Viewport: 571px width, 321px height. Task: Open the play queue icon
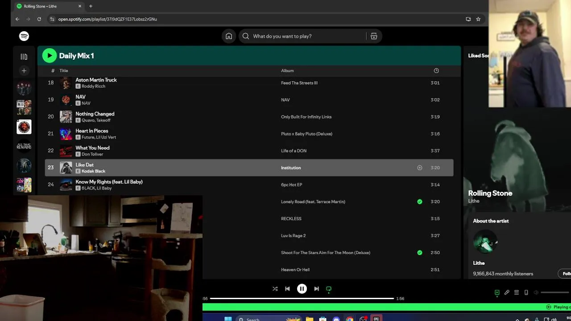(x=517, y=292)
